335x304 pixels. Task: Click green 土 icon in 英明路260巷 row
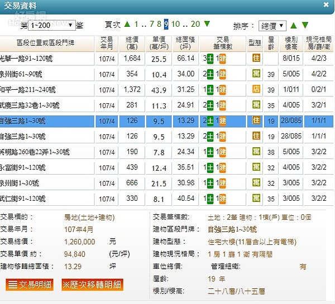point(210,152)
